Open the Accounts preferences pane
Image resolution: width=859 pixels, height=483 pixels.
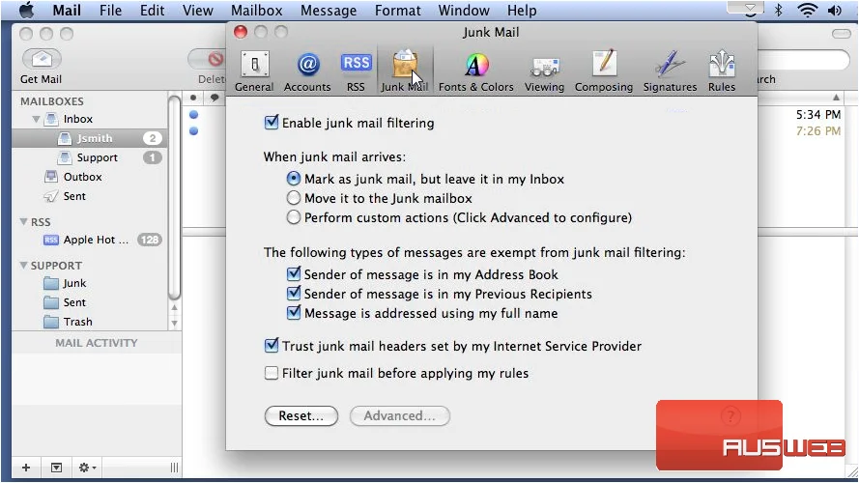click(x=307, y=71)
